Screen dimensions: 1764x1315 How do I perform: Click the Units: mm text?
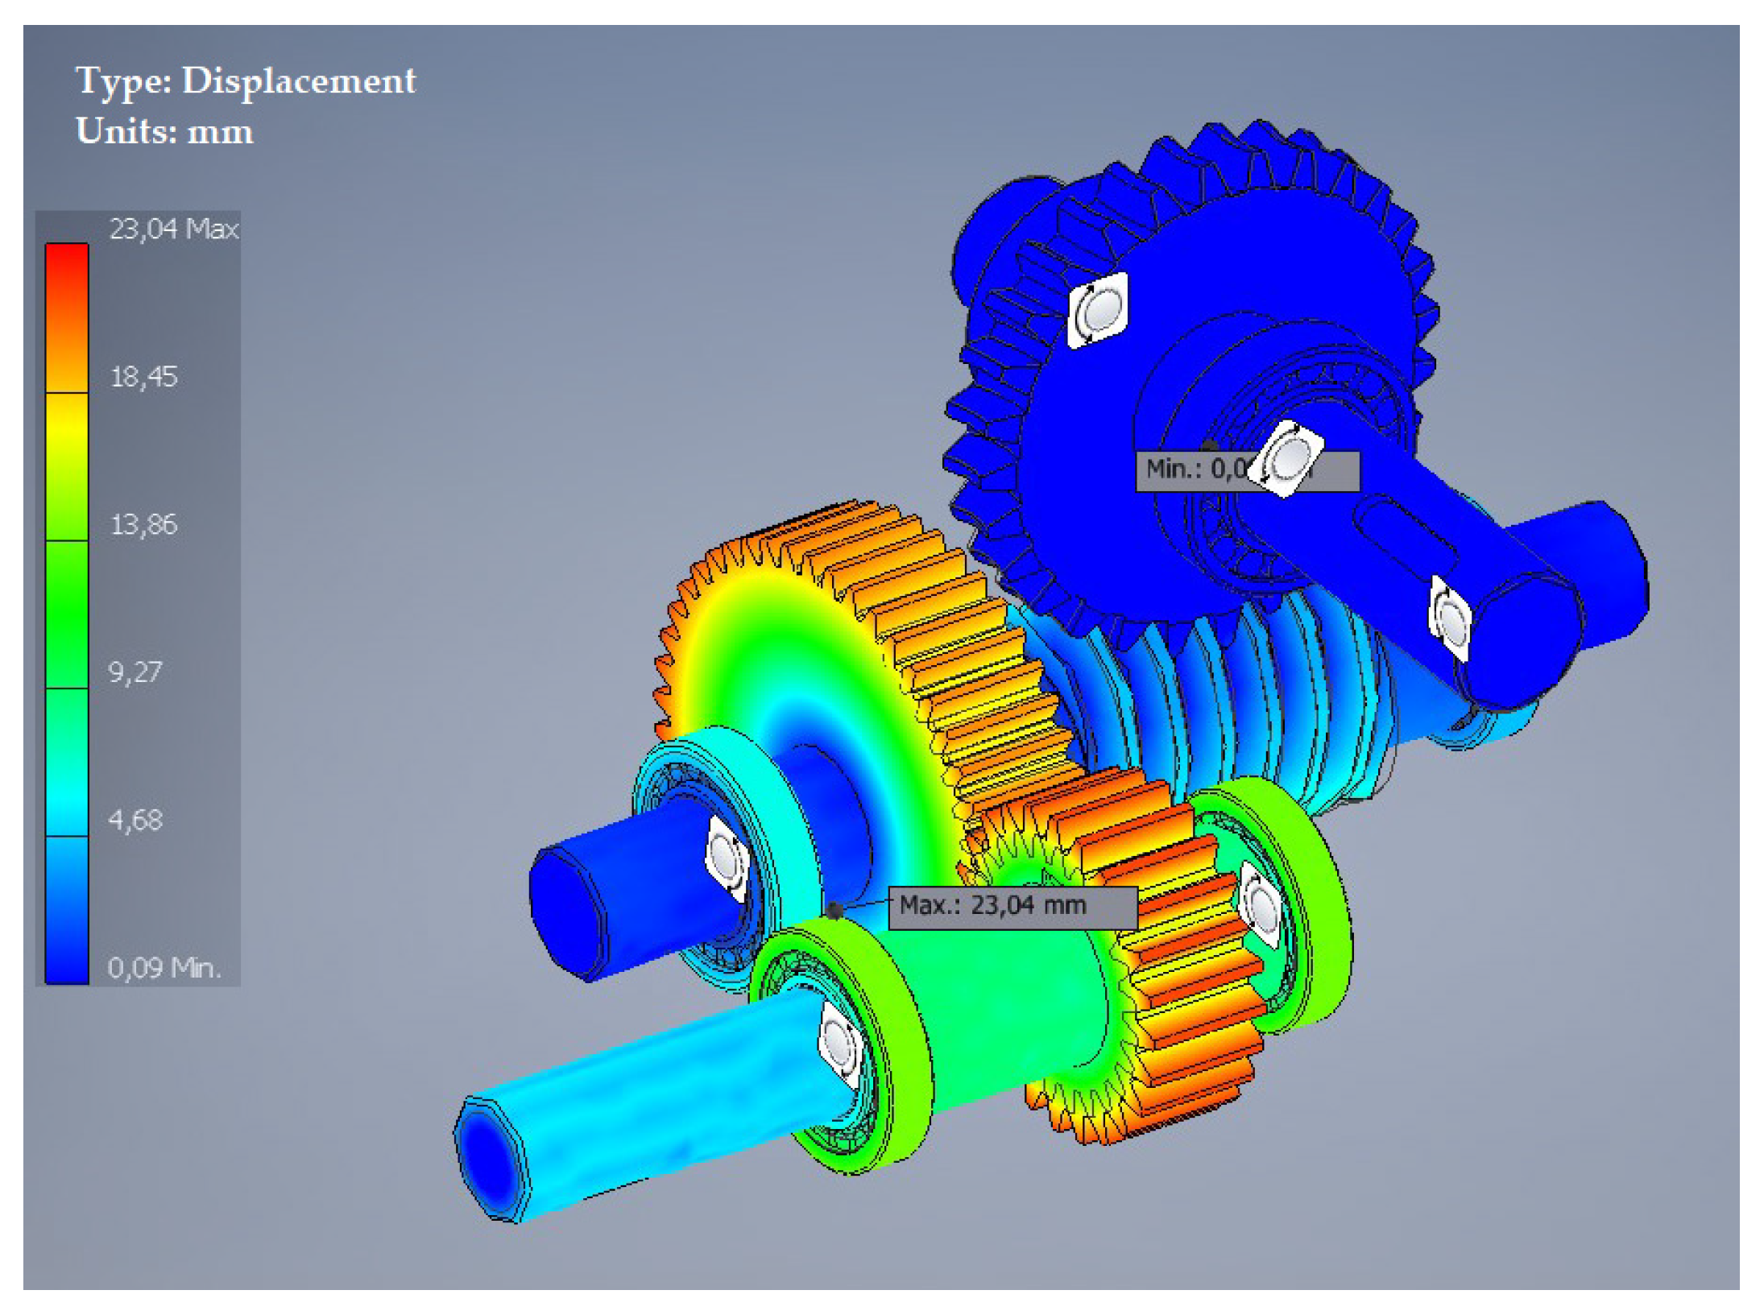click(x=164, y=131)
